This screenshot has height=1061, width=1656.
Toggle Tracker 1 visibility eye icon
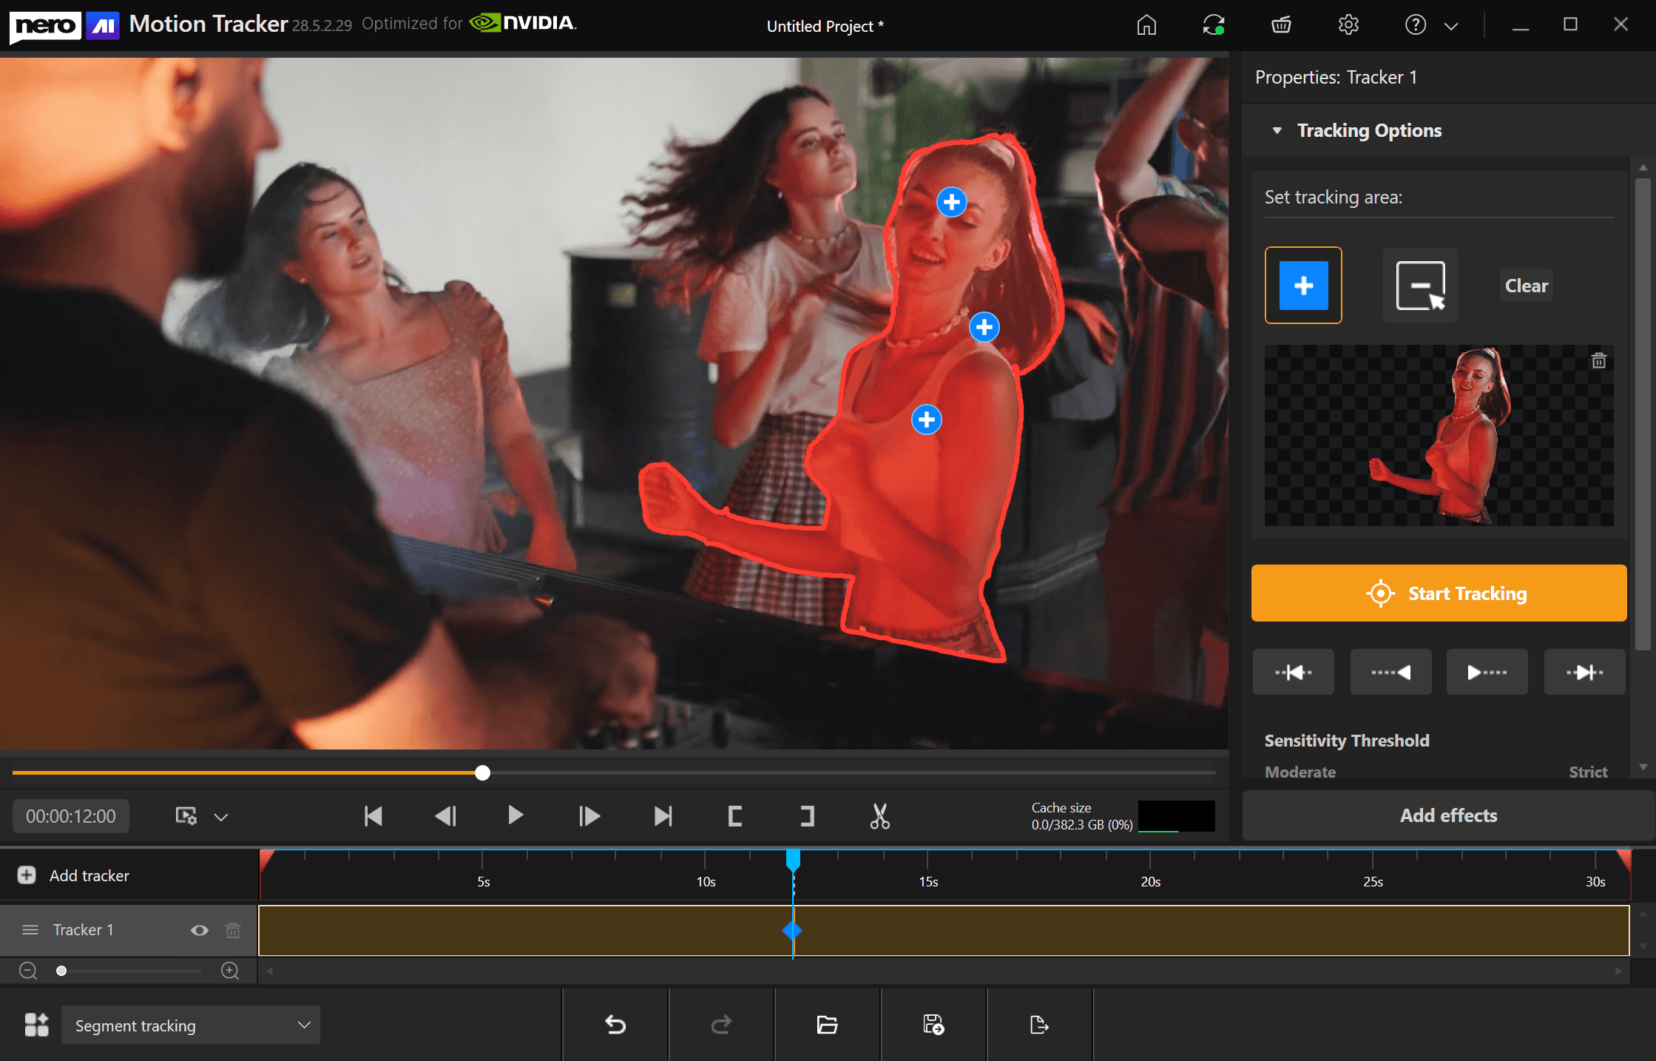point(199,930)
